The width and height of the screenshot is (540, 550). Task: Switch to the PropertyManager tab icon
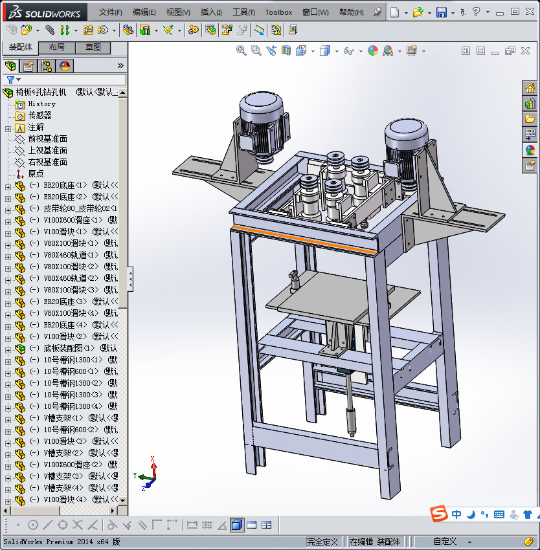click(28, 66)
